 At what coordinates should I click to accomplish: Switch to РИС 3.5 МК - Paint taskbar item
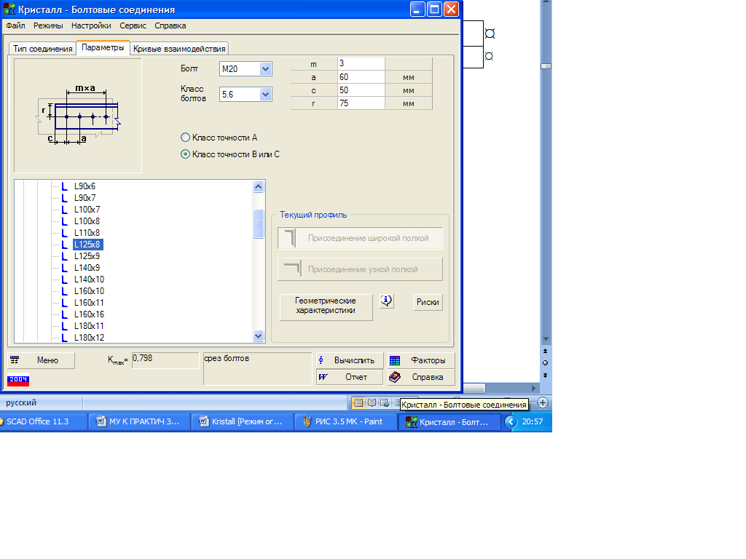[345, 421]
